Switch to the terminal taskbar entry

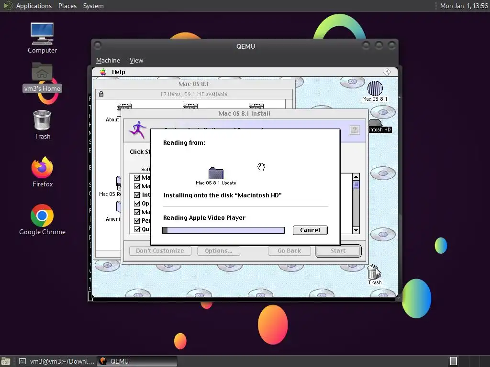point(56,361)
